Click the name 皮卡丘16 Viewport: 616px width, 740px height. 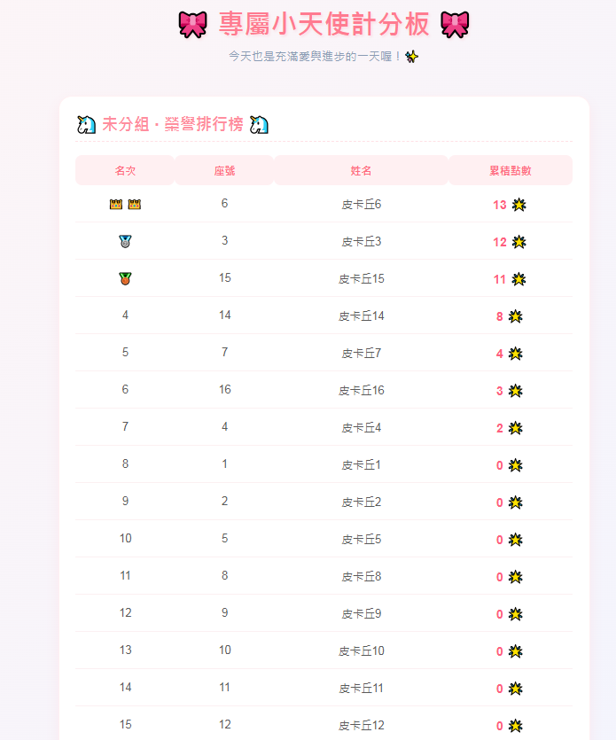pyautogui.click(x=361, y=390)
